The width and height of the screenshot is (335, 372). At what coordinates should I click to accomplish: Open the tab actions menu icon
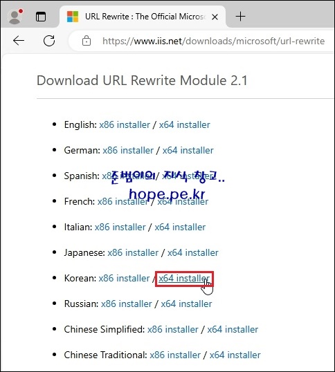click(41, 17)
